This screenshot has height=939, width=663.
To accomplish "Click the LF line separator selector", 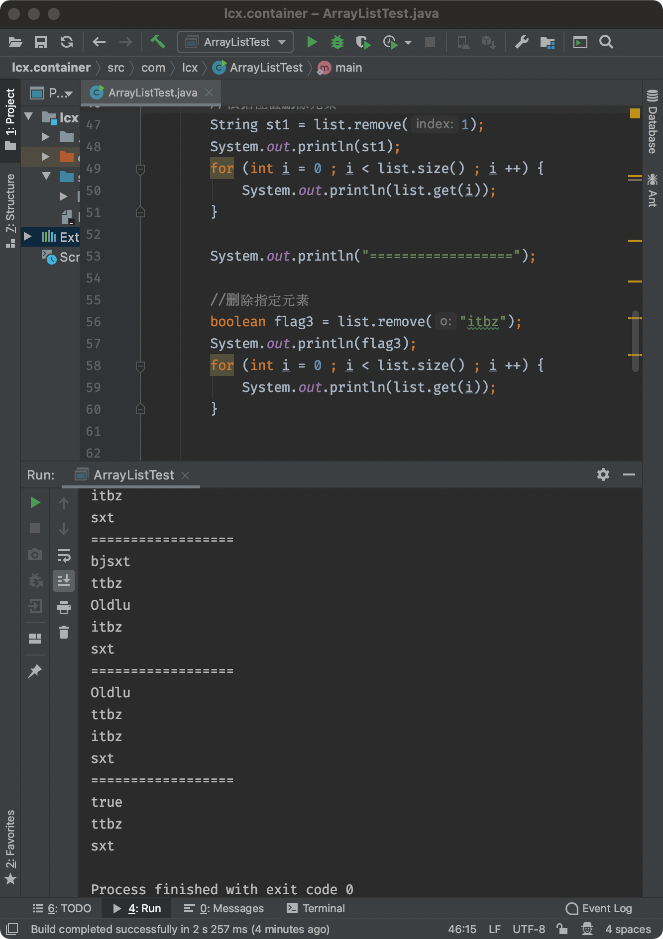I will [x=495, y=930].
